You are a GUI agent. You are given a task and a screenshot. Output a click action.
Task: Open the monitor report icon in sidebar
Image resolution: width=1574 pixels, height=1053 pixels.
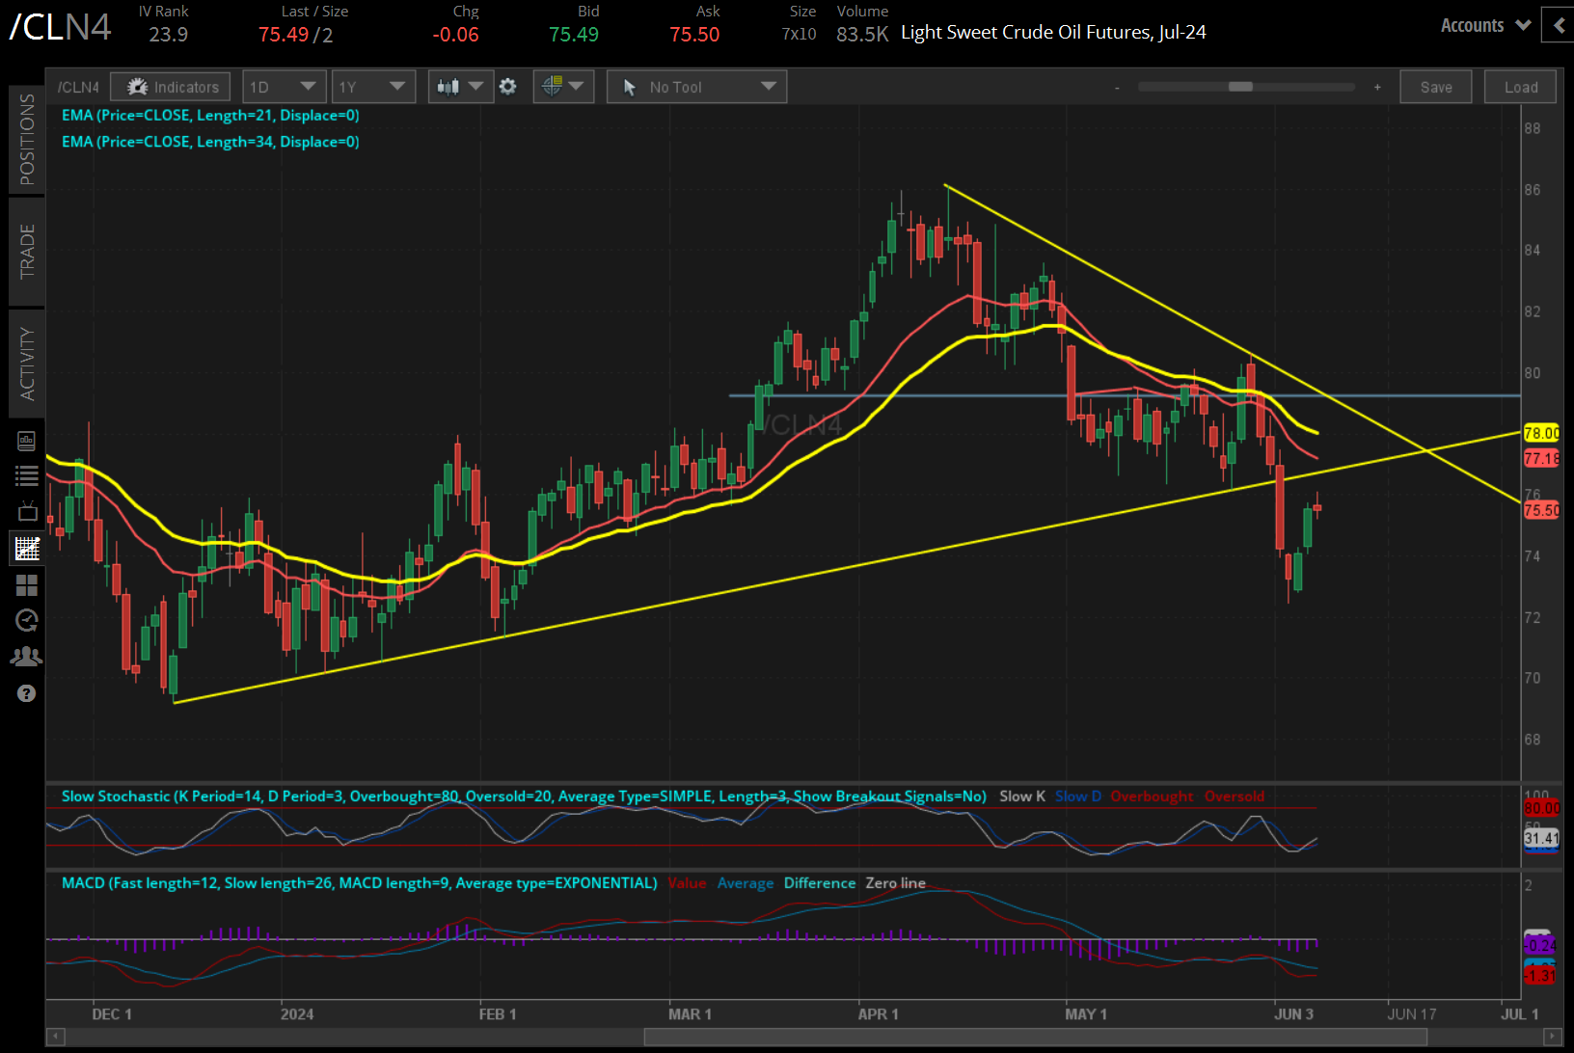26,442
